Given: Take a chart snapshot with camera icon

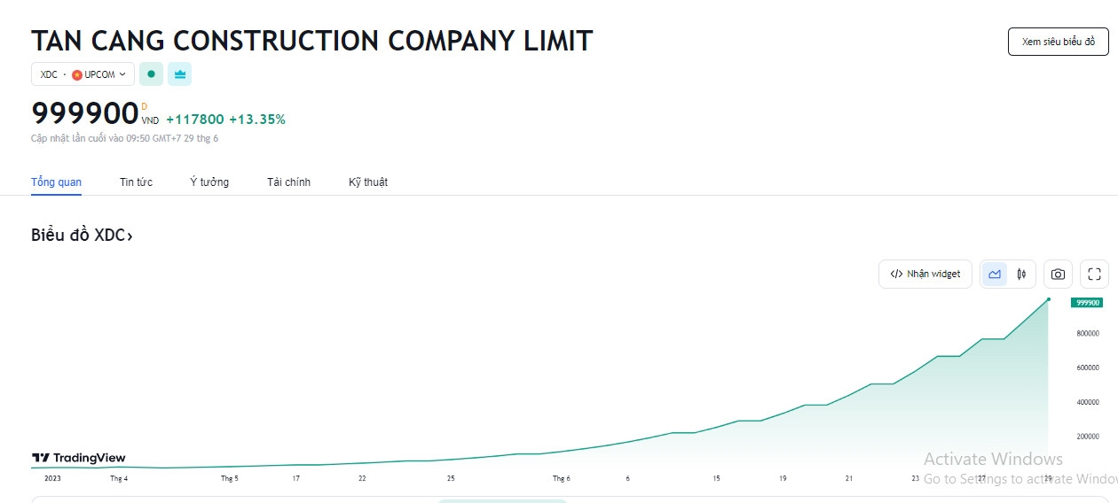Looking at the screenshot, I should [x=1058, y=275].
